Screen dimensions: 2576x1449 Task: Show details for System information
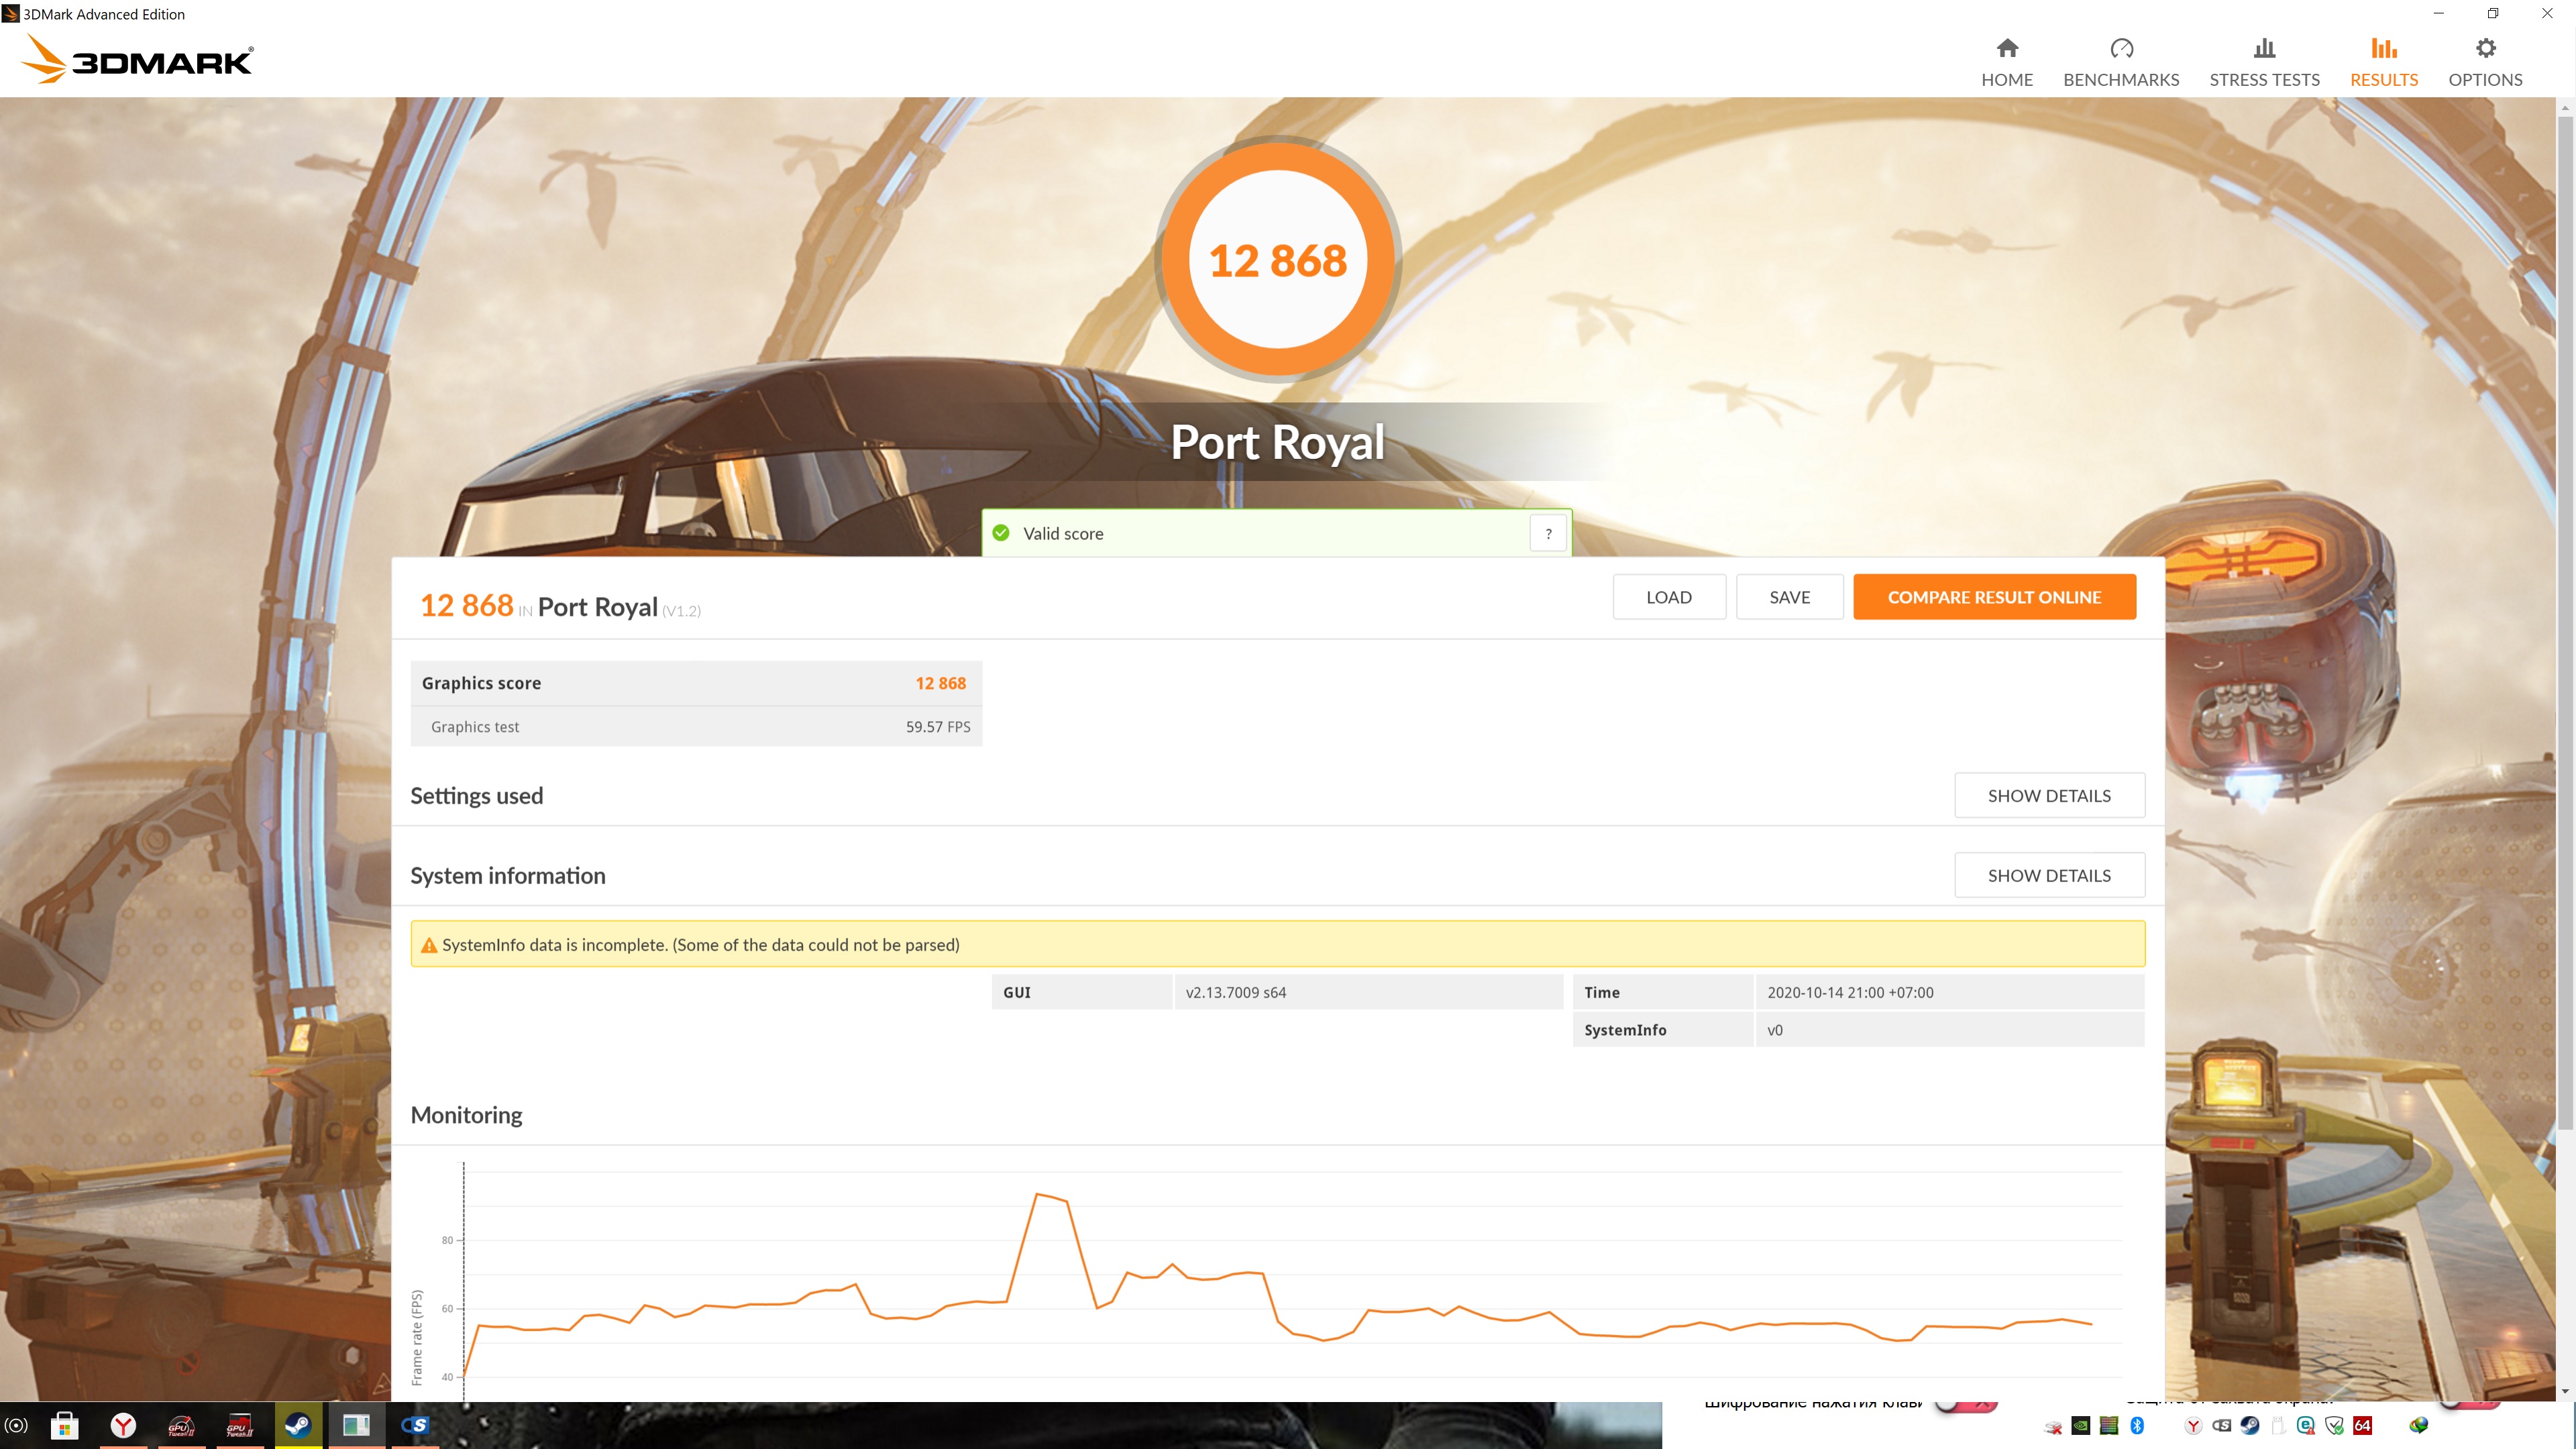tap(2048, 875)
